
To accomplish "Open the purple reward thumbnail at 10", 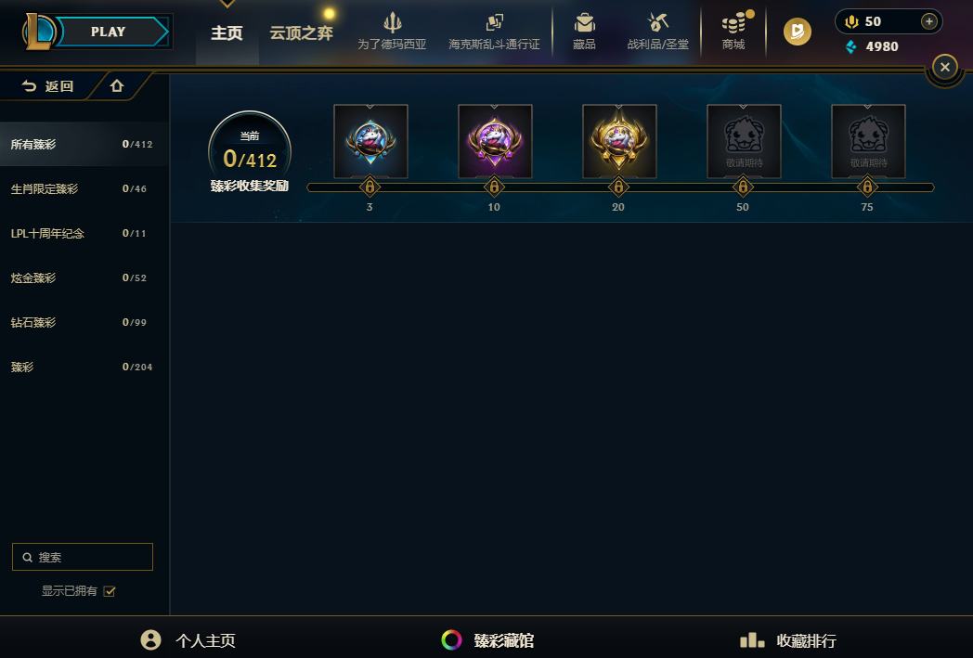I will click(x=495, y=141).
